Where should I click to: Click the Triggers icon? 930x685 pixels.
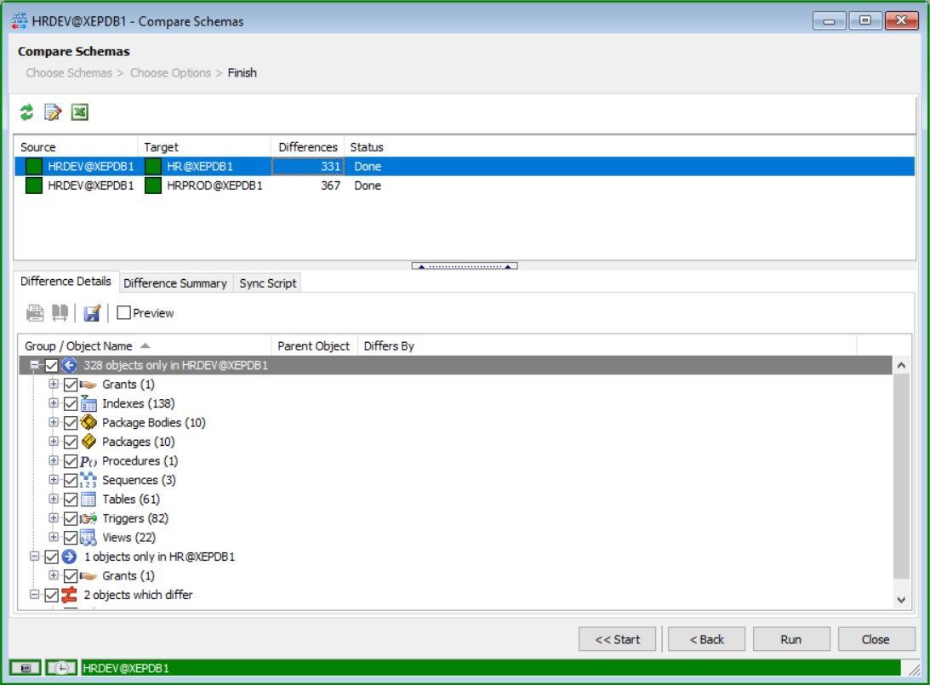click(x=88, y=518)
